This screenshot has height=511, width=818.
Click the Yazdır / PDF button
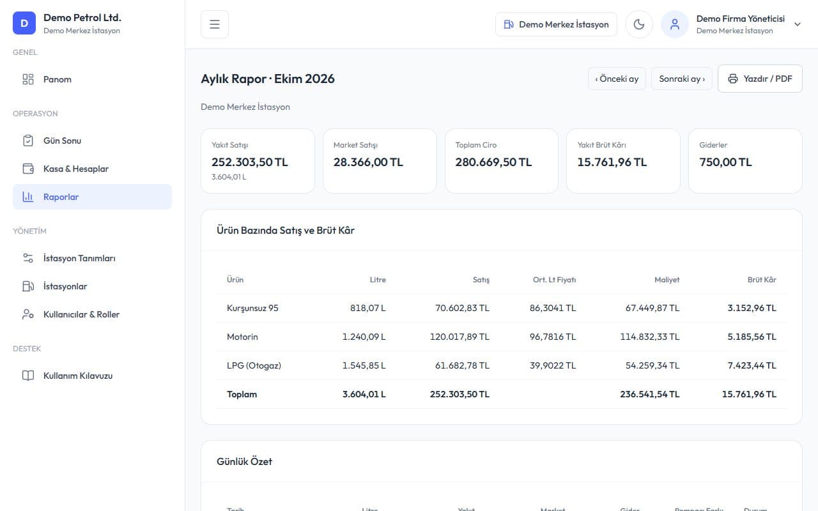[x=760, y=79]
